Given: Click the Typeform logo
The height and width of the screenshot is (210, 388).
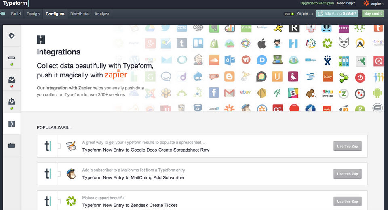Looking at the screenshot, I should (x=15, y=3).
